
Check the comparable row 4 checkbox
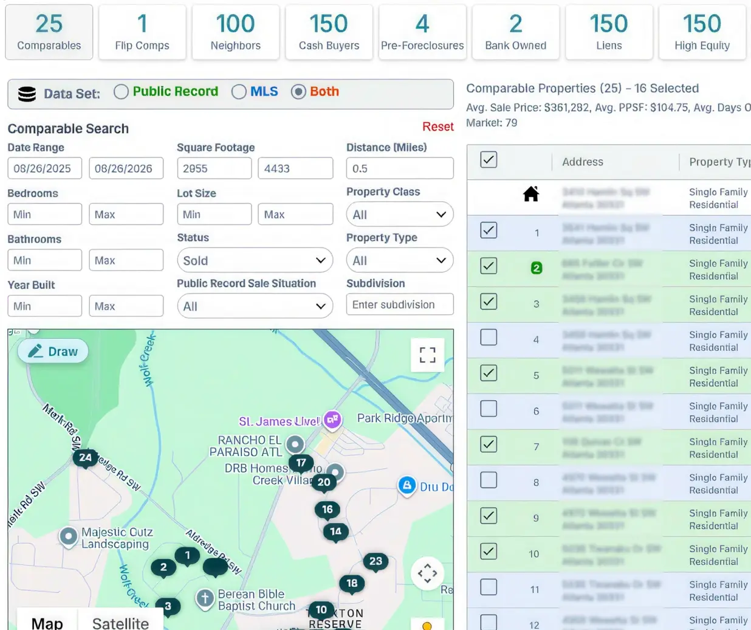[489, 337]
